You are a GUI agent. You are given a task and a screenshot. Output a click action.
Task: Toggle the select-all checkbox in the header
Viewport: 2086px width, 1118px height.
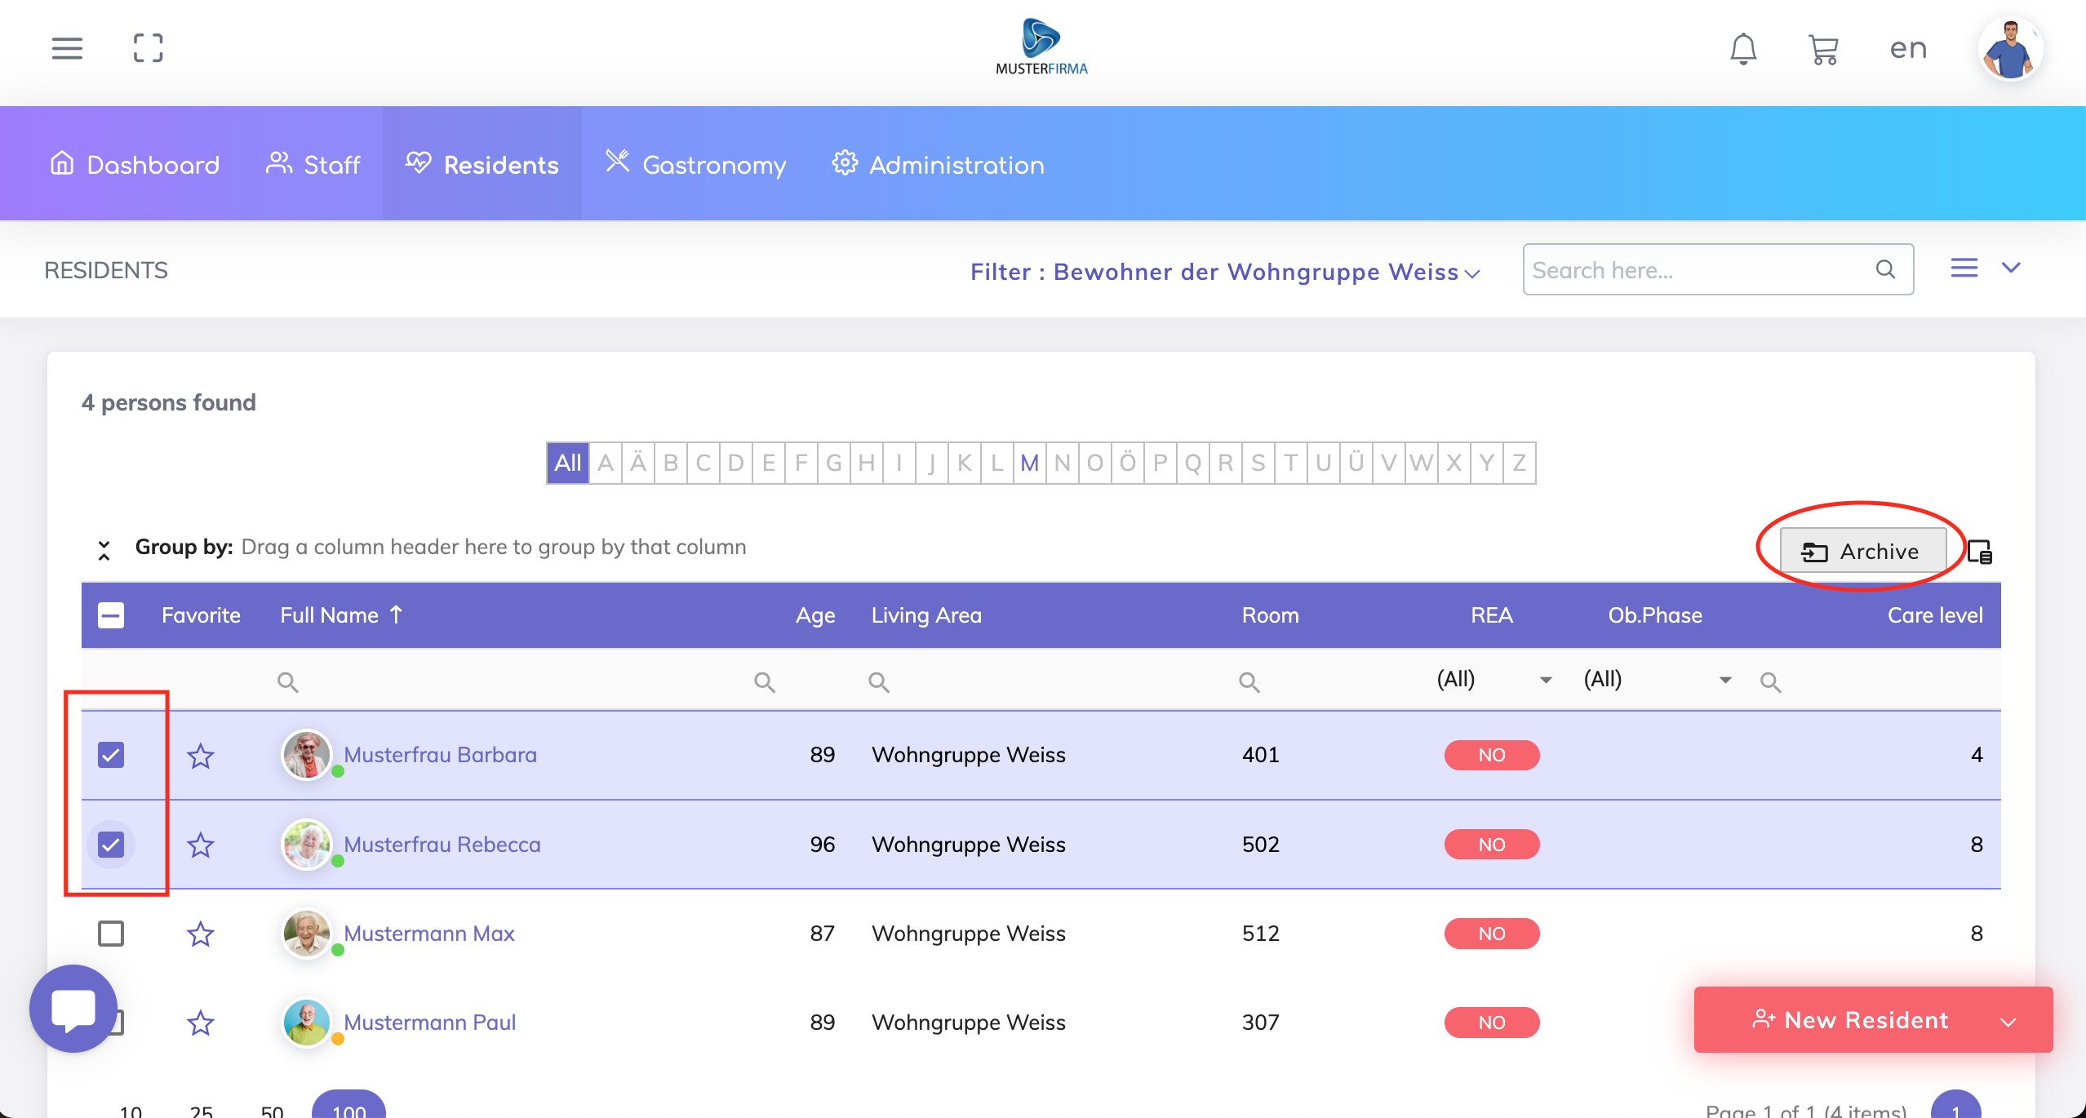[111, 615]
